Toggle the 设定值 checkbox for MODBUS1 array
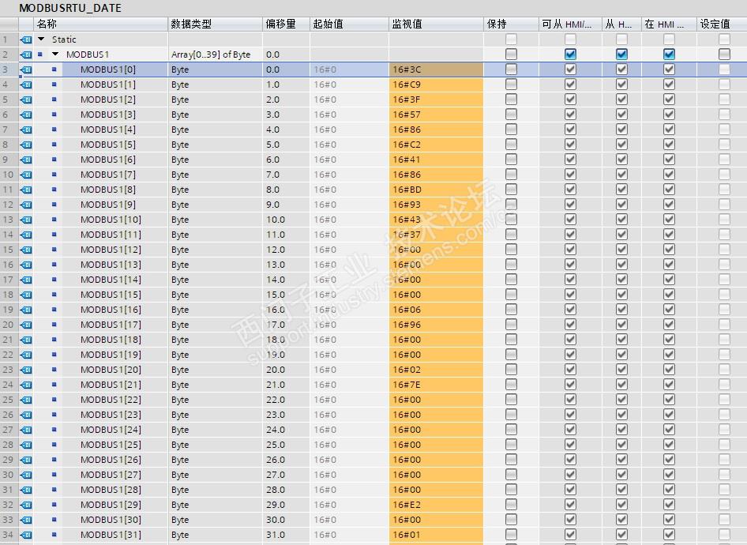Image resolution: width=747 pixels, height=545 pixels. click(x=724, y=54)
